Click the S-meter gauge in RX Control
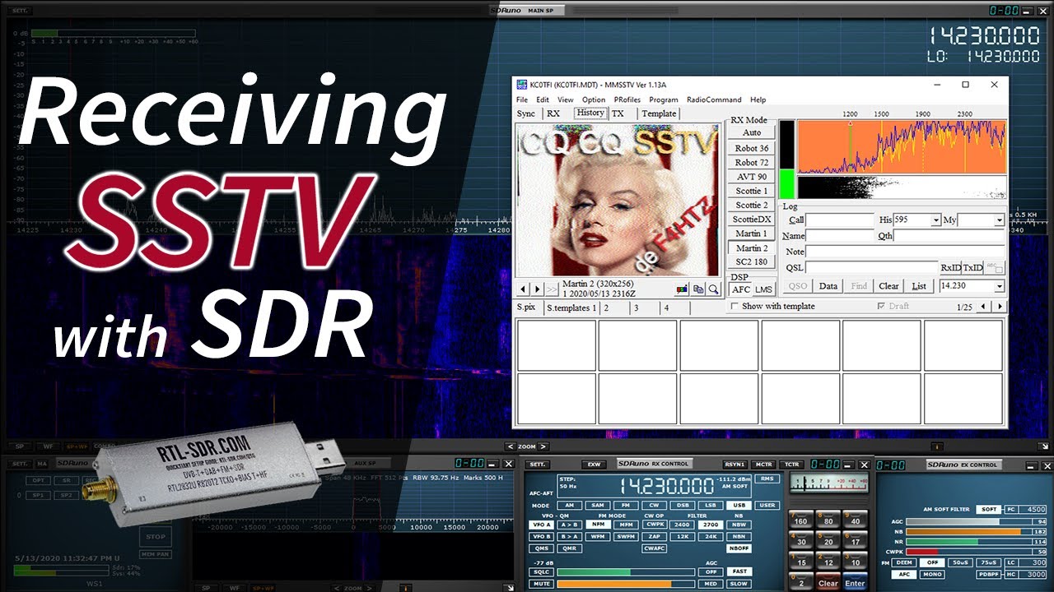Screen dimensions: 1054x592 (828, 483)
